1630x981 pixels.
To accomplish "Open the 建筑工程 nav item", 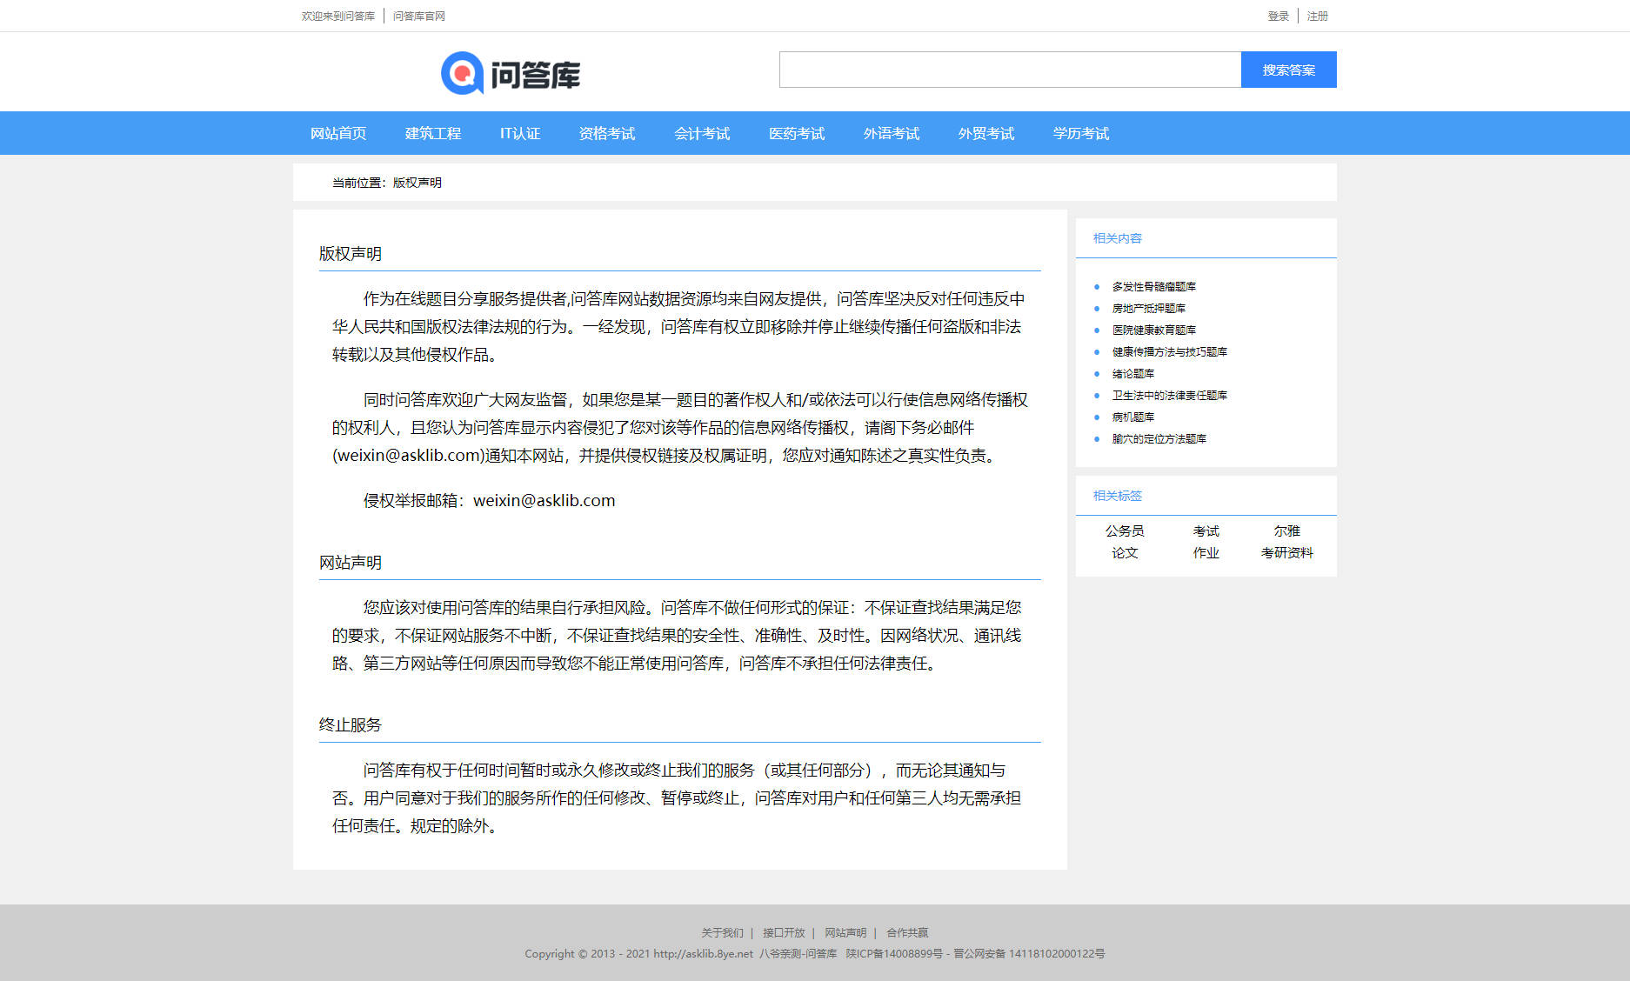I will point(433,133).
